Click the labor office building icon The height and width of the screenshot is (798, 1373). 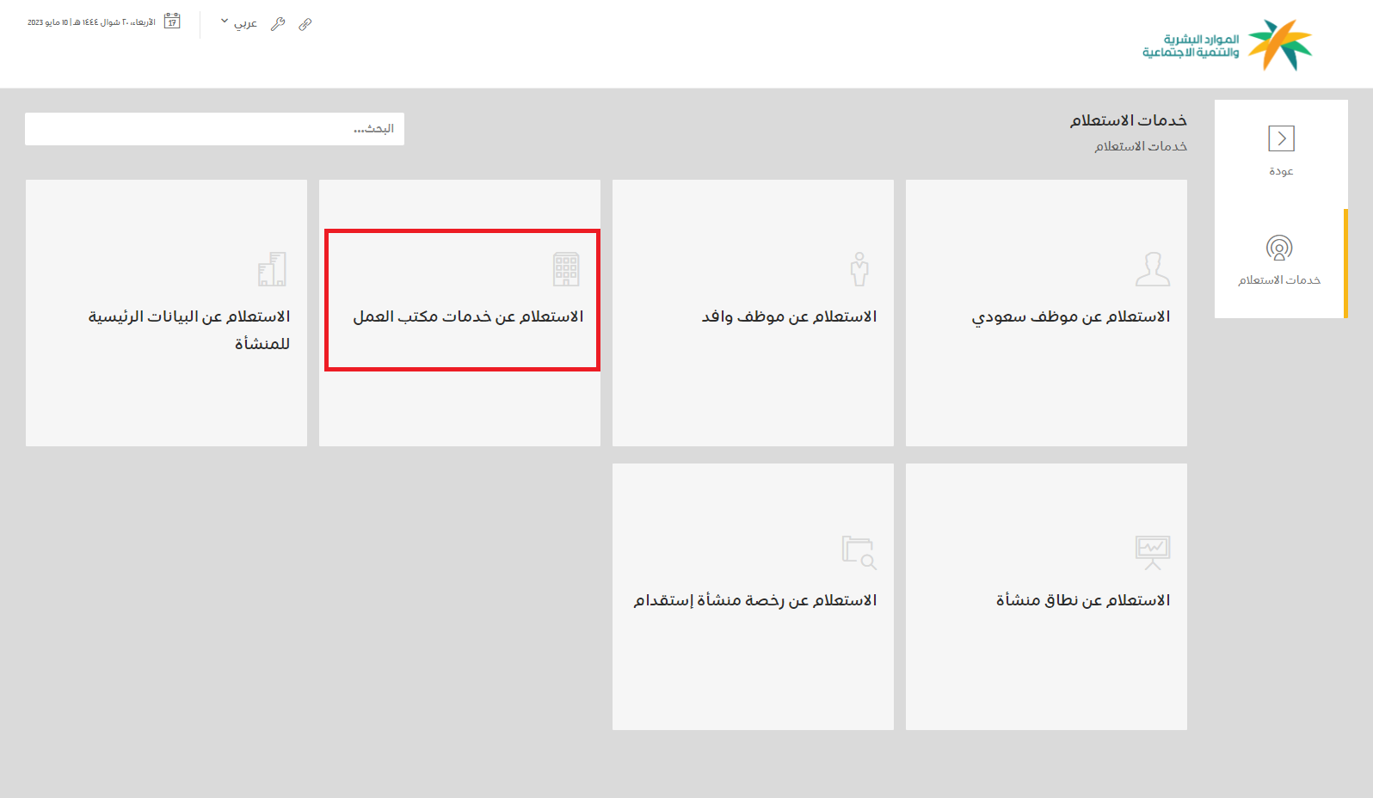click(x=566, y=269)
